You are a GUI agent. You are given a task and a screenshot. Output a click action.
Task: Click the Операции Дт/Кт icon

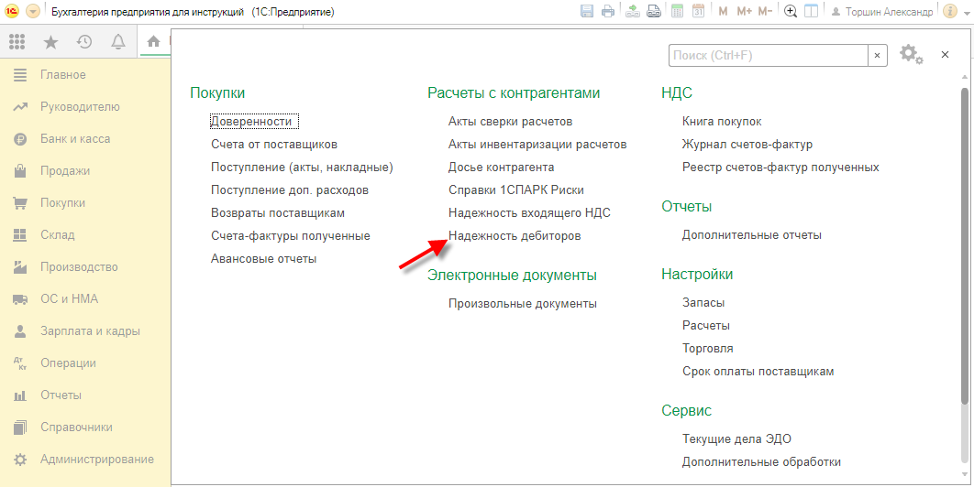point(20,363)
